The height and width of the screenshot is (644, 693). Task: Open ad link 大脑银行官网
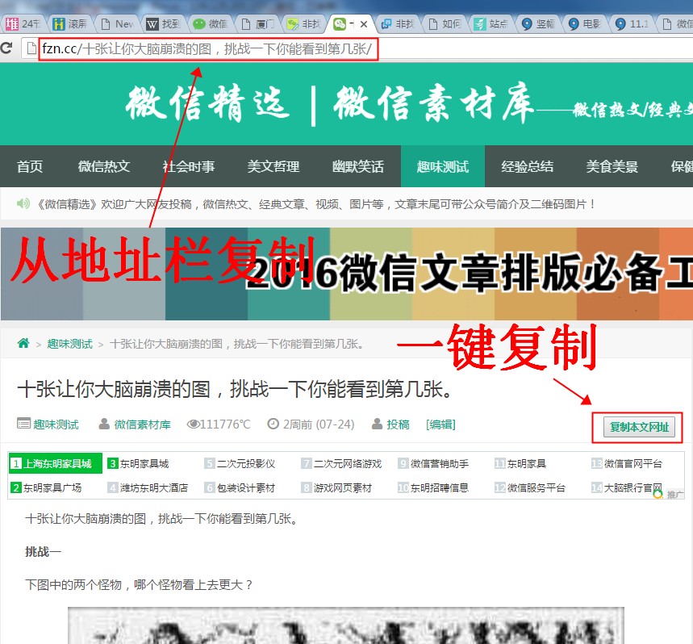pyautogui.click(x=633, y=488)
